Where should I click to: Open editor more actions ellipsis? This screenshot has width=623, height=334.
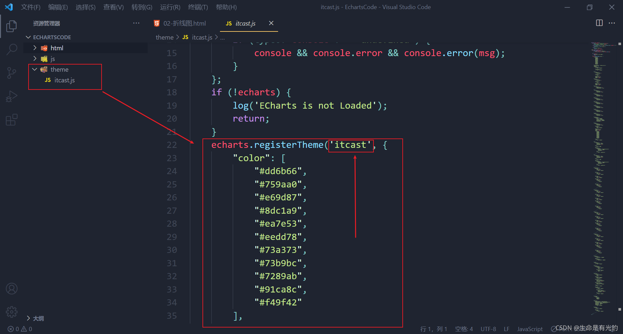[612, 23]
